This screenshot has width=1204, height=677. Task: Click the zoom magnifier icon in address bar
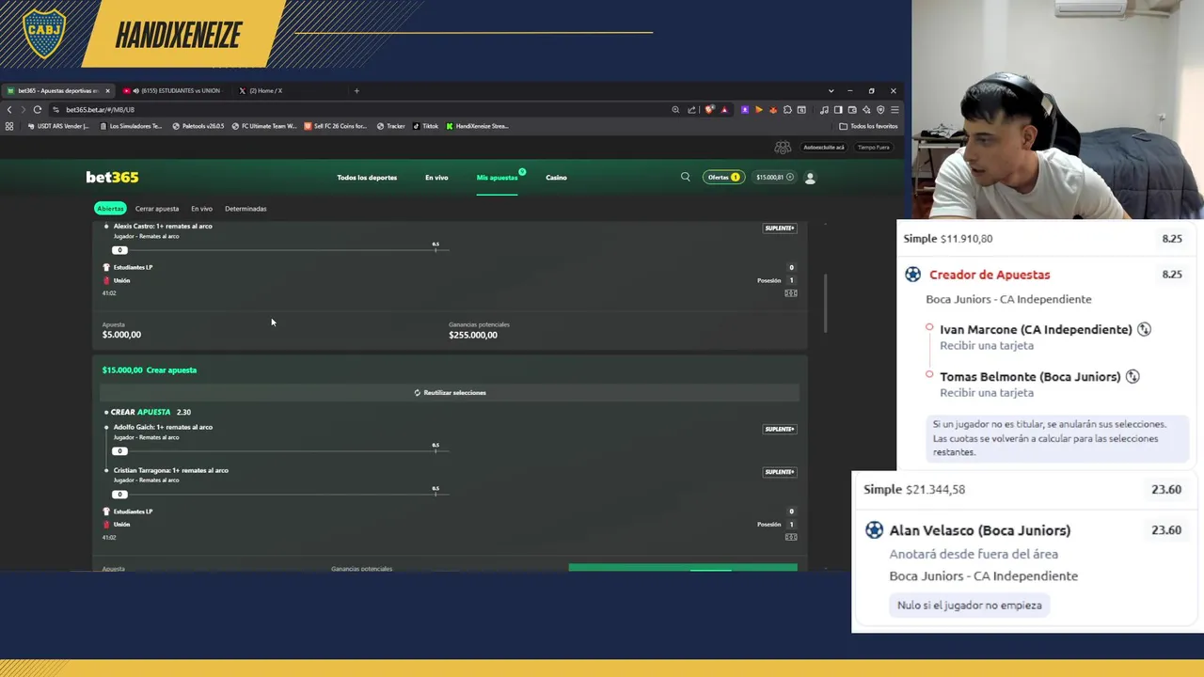pos(675,110)
